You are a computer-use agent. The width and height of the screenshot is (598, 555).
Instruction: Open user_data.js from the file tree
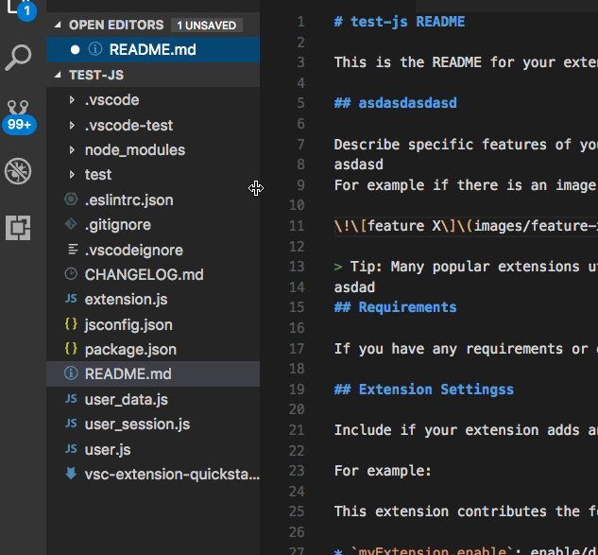[153, 400]
